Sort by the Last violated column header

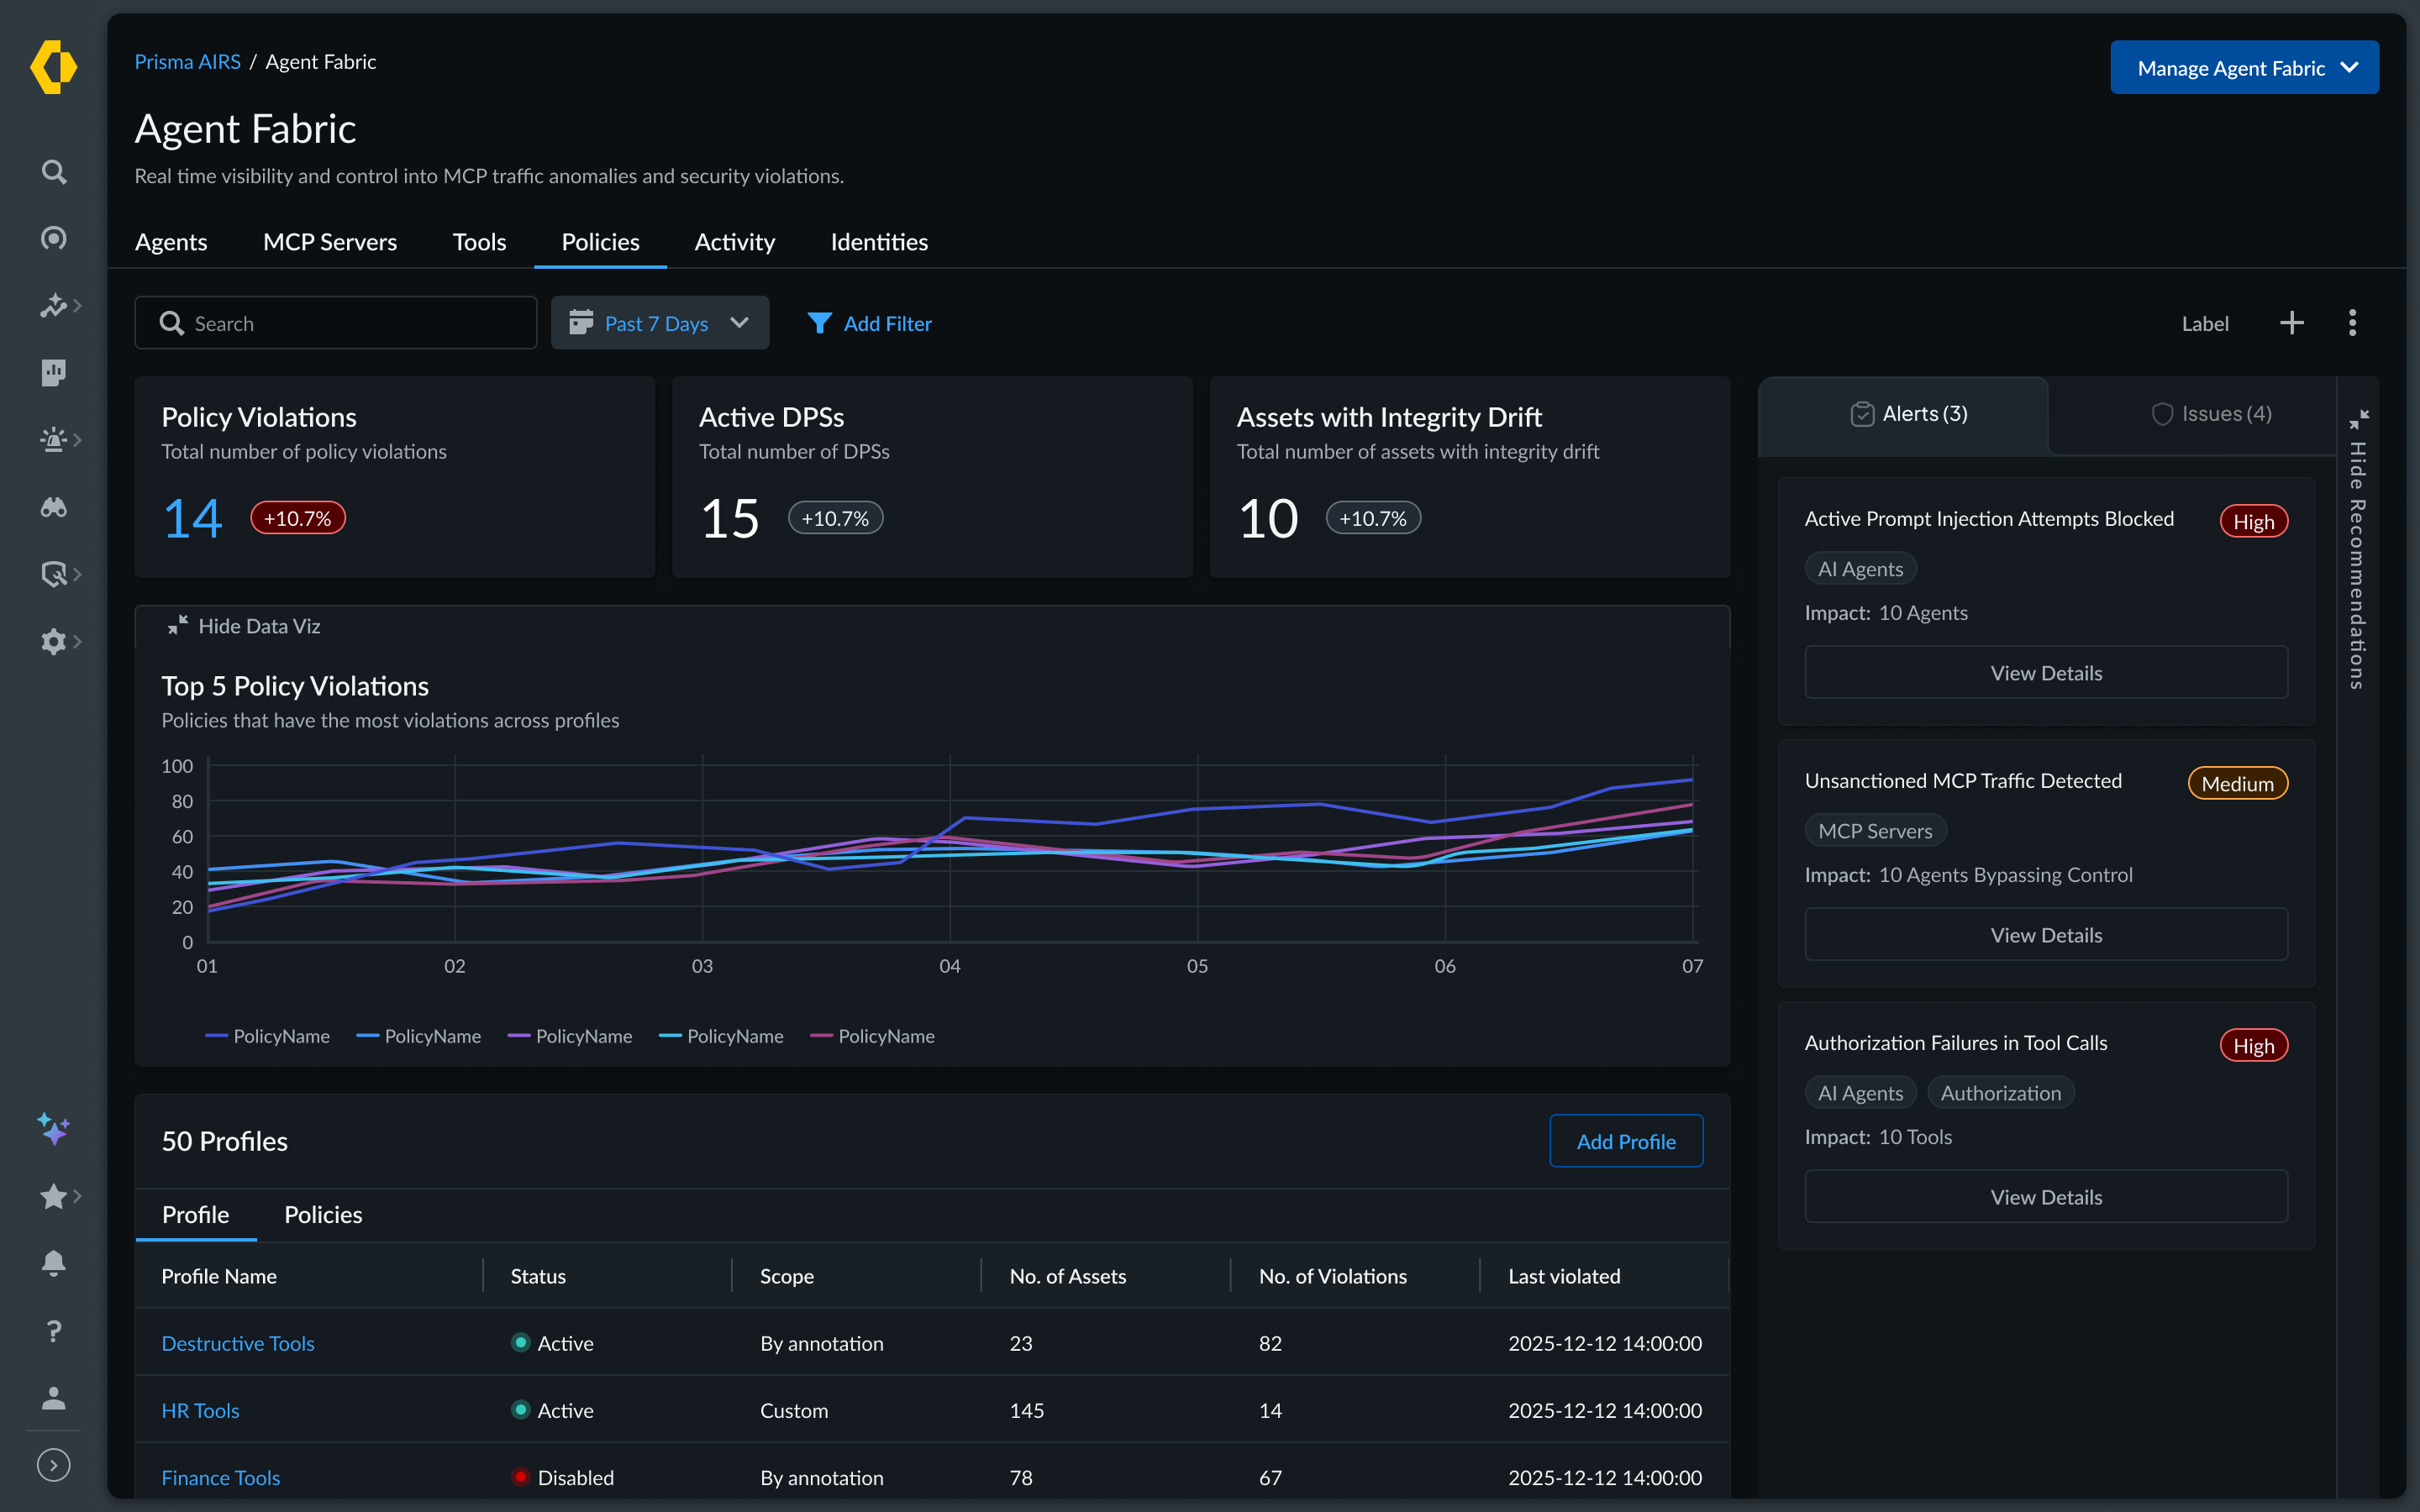(1564, 1276)
